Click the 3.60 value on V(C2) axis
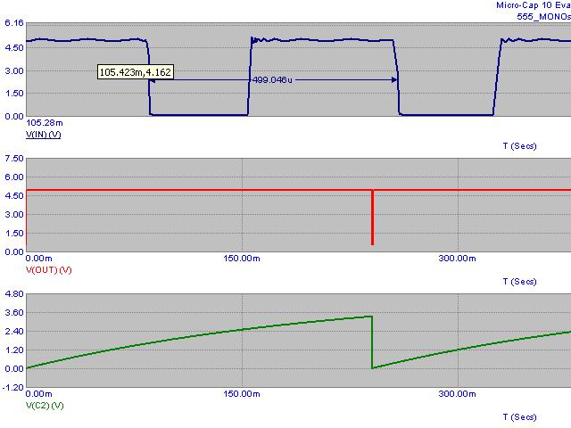Viewport: 571px width, 428px height. [14, 313]
